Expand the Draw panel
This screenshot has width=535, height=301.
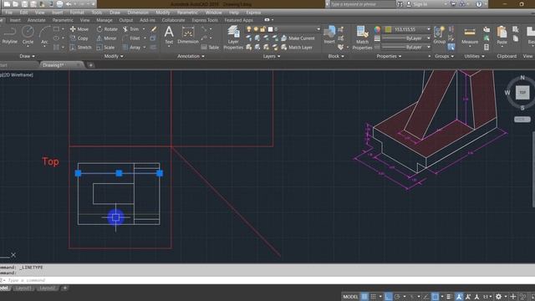27,56
